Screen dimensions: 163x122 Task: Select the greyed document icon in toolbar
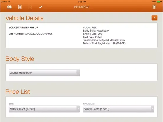point(30,7)
